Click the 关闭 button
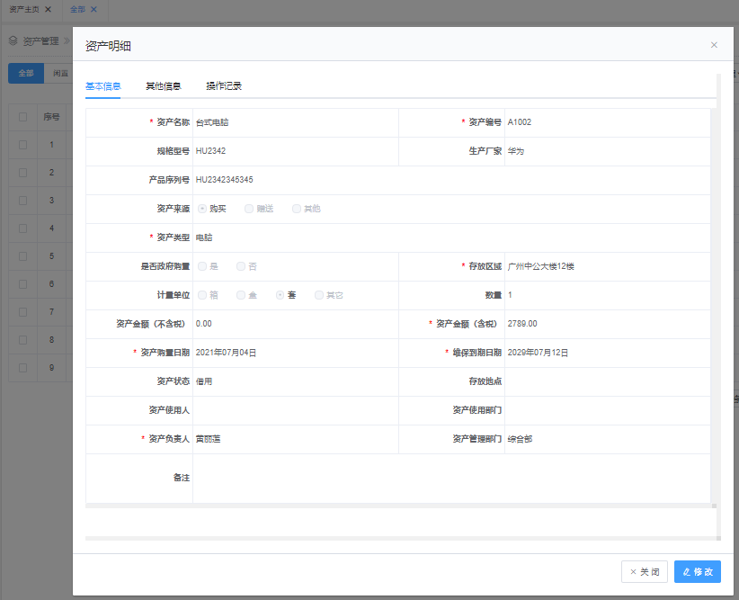Image resolution: width=739 pixels, height=600 pixels. [645, 572]
